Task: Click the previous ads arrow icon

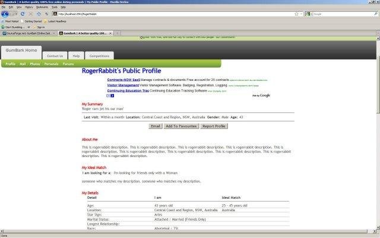Action: click(108, 96)
